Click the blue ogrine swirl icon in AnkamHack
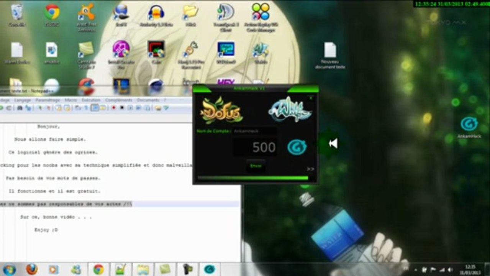Viewport: 490px width, 276px height. [x=297, y=147]
